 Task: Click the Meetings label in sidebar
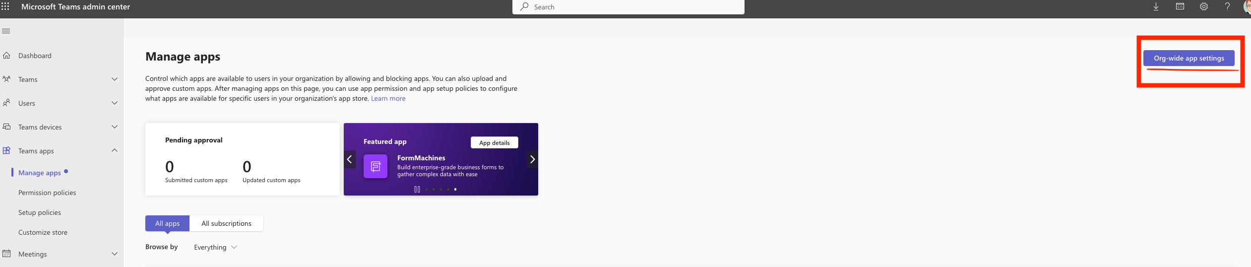click(33, 254)
